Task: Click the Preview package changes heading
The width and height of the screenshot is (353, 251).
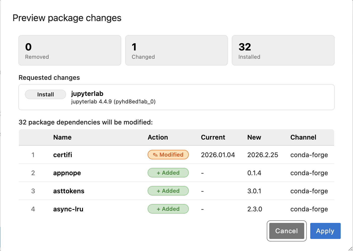Action: click(67, 18)
